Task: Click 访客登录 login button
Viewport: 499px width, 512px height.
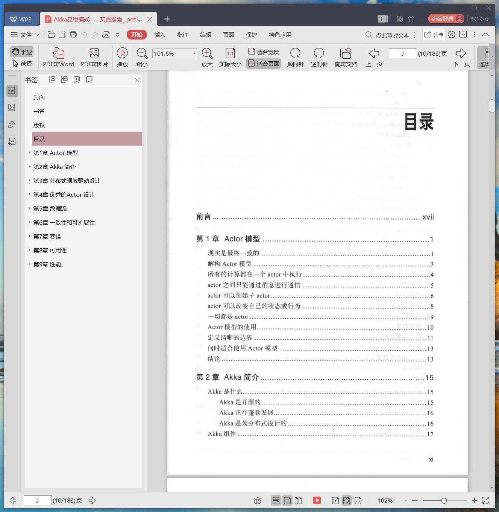Action: 446,19
